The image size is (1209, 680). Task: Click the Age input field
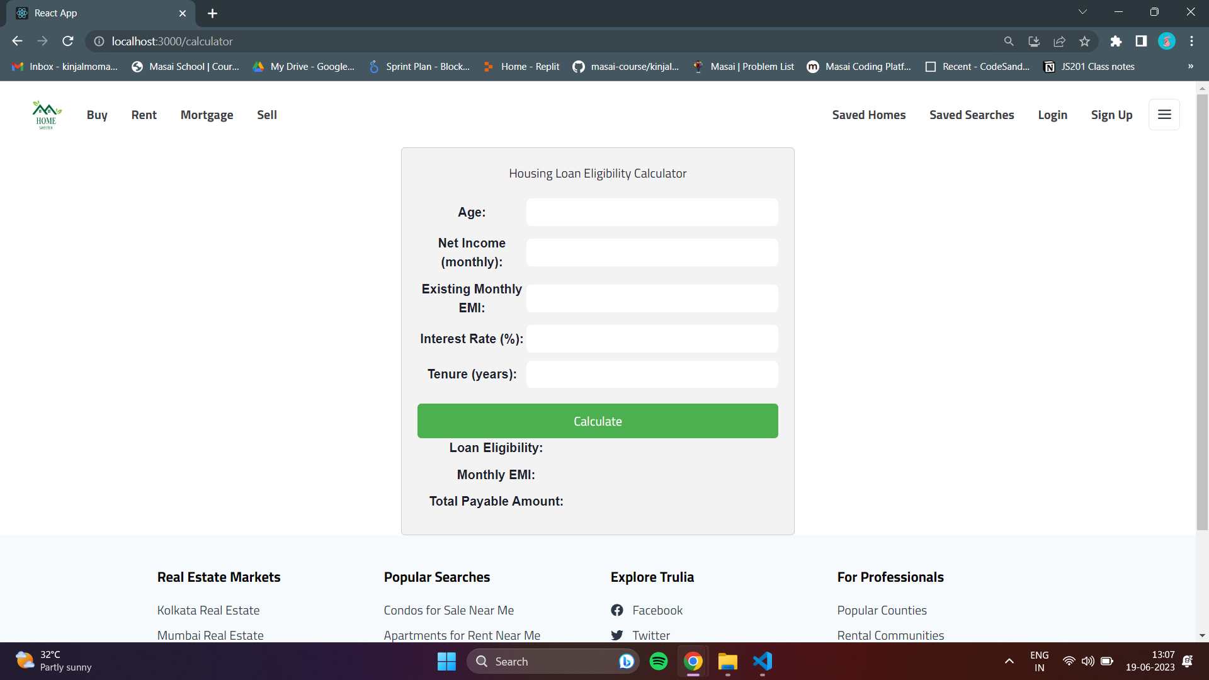652,212
